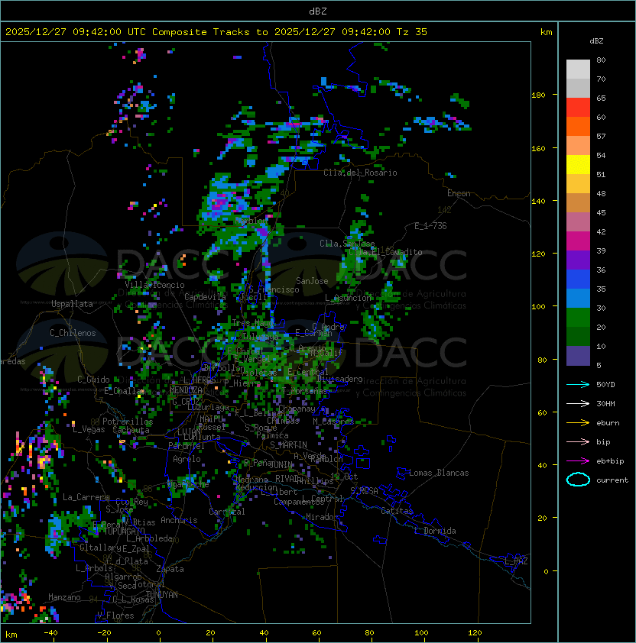Click the LUJAN label on map

[x=190, y=431]
